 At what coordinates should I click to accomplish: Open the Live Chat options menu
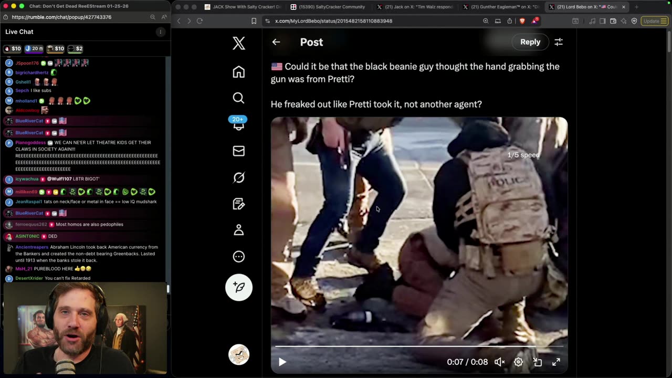pyautogui.click(x=161, y=32)
